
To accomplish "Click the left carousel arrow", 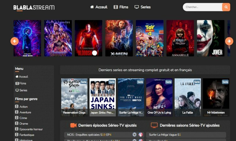I will pos(14,41).
